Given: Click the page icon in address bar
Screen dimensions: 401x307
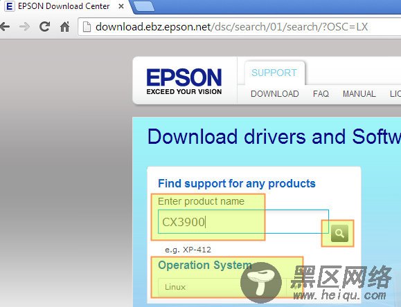Looking at the screenshot, I should (87, 26).
